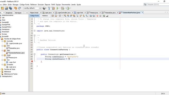Click the Debug Project icon
169x95 pixels.
[x=63, y=8]
